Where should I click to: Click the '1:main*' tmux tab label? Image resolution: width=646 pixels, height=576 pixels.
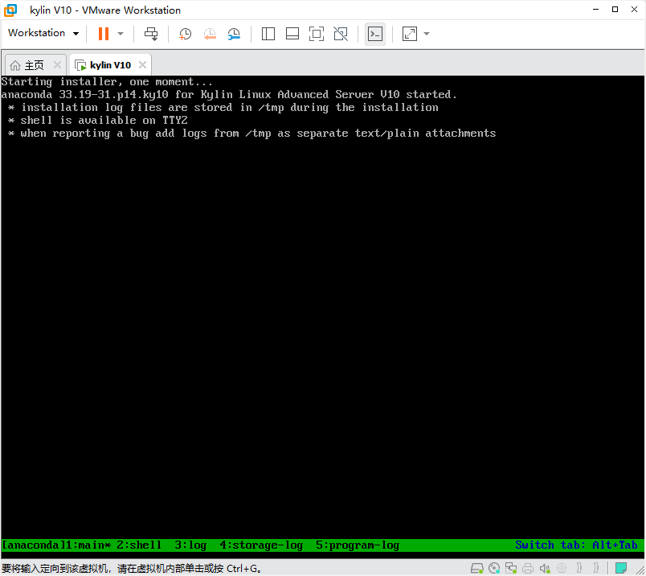[88, 545]
